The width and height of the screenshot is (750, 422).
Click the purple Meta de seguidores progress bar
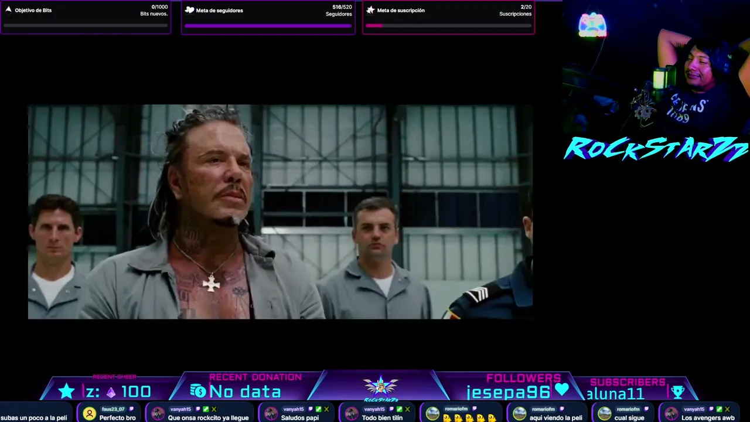pos(268,26)
